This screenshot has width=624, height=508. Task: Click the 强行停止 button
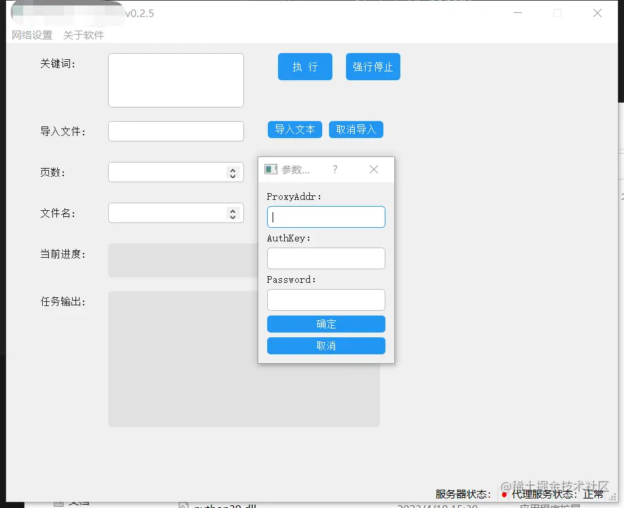pyautogui.click(x=373, y=67)
